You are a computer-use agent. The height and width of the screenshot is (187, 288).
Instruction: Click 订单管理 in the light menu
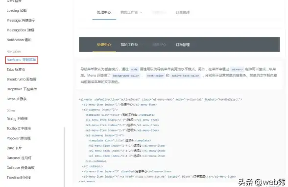coord(183,13)
